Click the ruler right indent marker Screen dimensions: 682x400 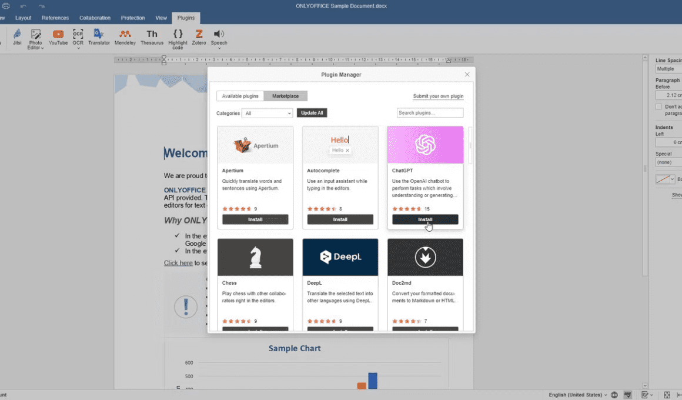point(449,61)
